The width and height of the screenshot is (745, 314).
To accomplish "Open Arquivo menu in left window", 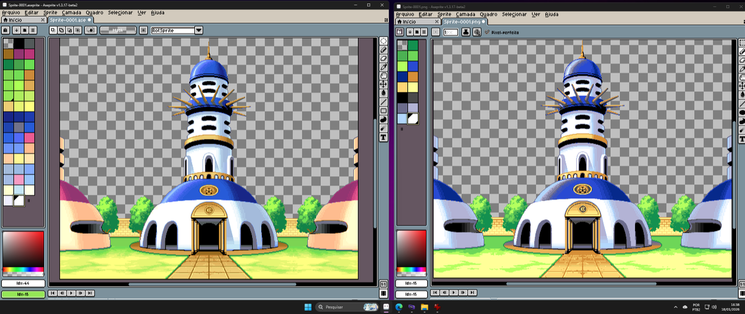I will [11, 12].
